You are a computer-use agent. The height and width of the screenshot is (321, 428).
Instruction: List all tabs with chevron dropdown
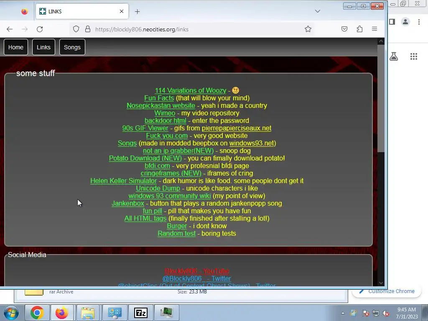coord(318,11)
